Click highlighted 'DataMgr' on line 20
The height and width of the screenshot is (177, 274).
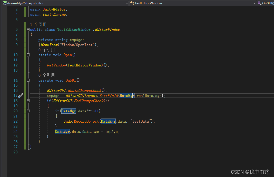68,111
